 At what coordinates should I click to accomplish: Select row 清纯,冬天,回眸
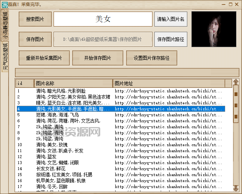121,187
